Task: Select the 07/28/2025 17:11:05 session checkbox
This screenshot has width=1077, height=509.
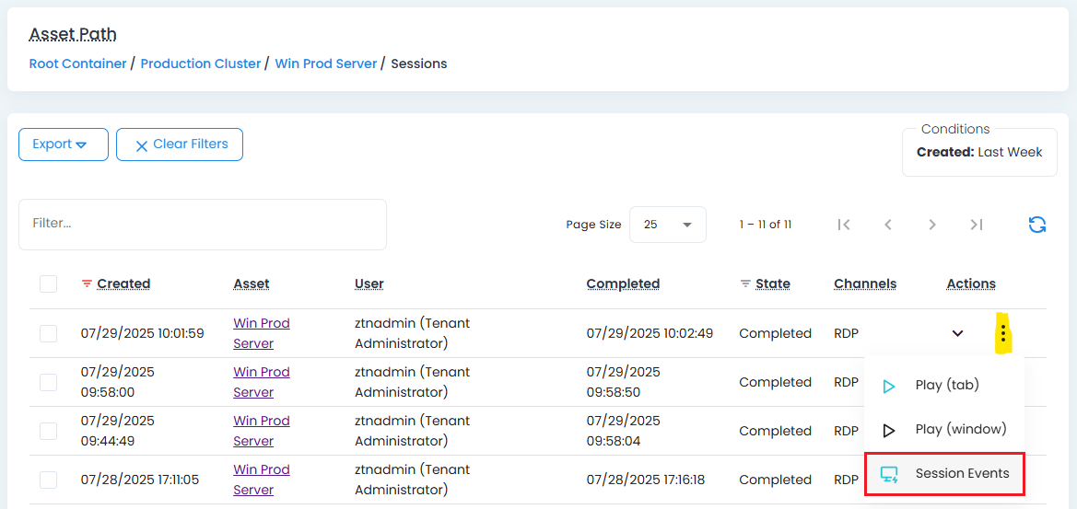Action: [48, 480]
